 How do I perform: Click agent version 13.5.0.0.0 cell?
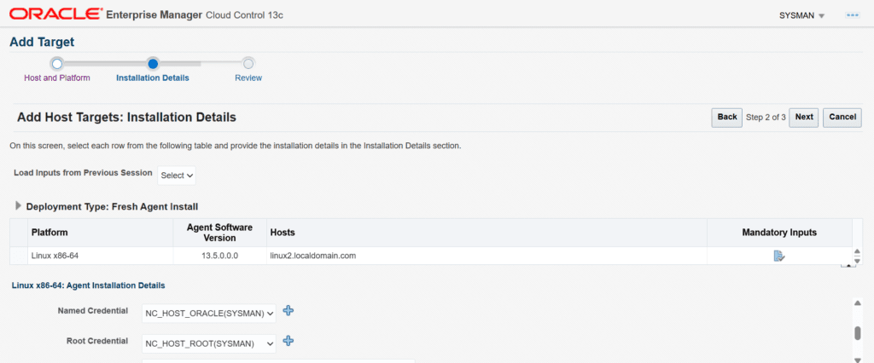click(x=220, y=256)
